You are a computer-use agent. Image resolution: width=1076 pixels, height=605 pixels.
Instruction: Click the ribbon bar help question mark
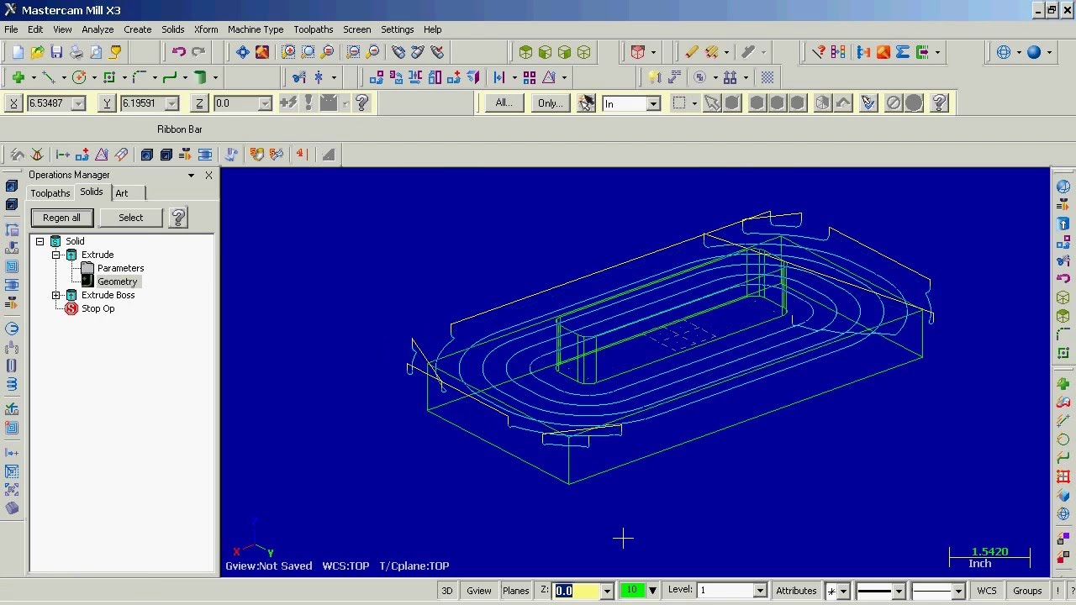(362, 103)
